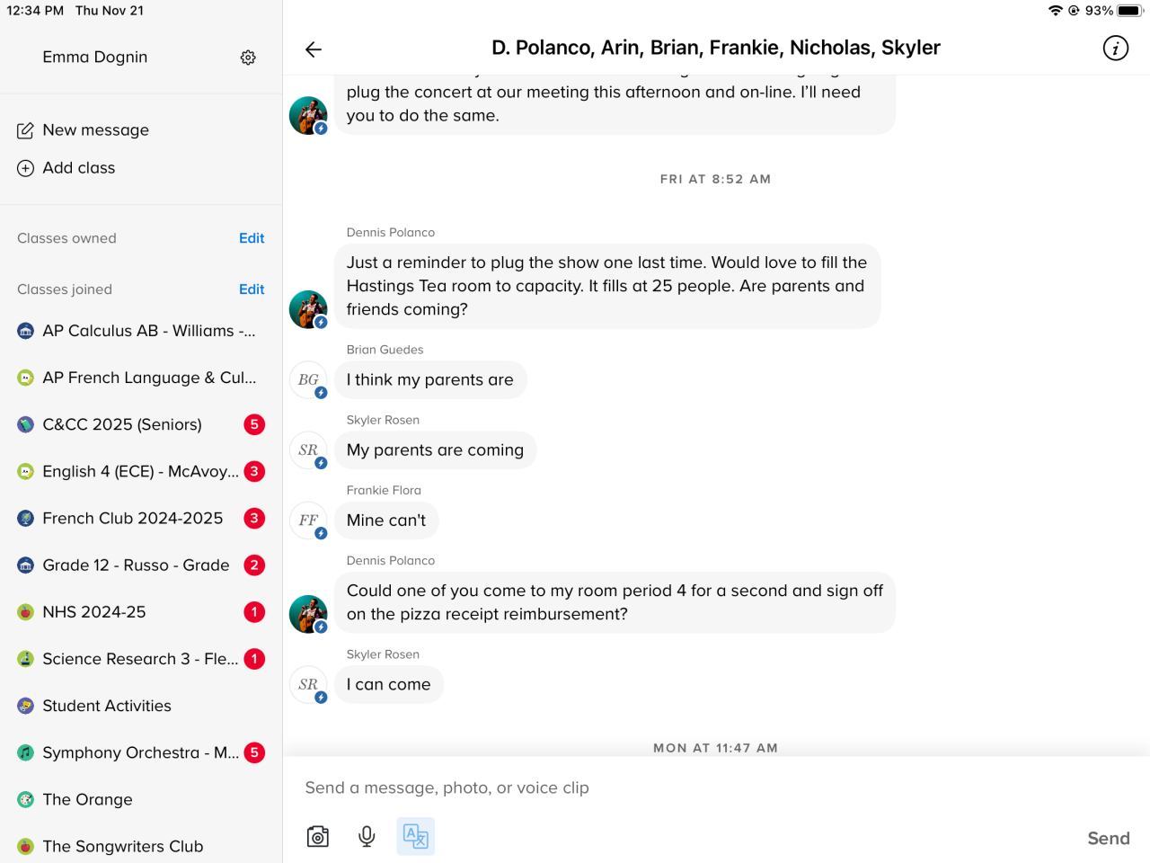Tap the camera photo icon
This screenshot has width=1150, height=863.
318,837
